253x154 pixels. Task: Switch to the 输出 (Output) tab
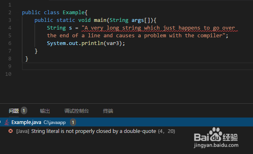pyautogui.click(x=45, y=111)
